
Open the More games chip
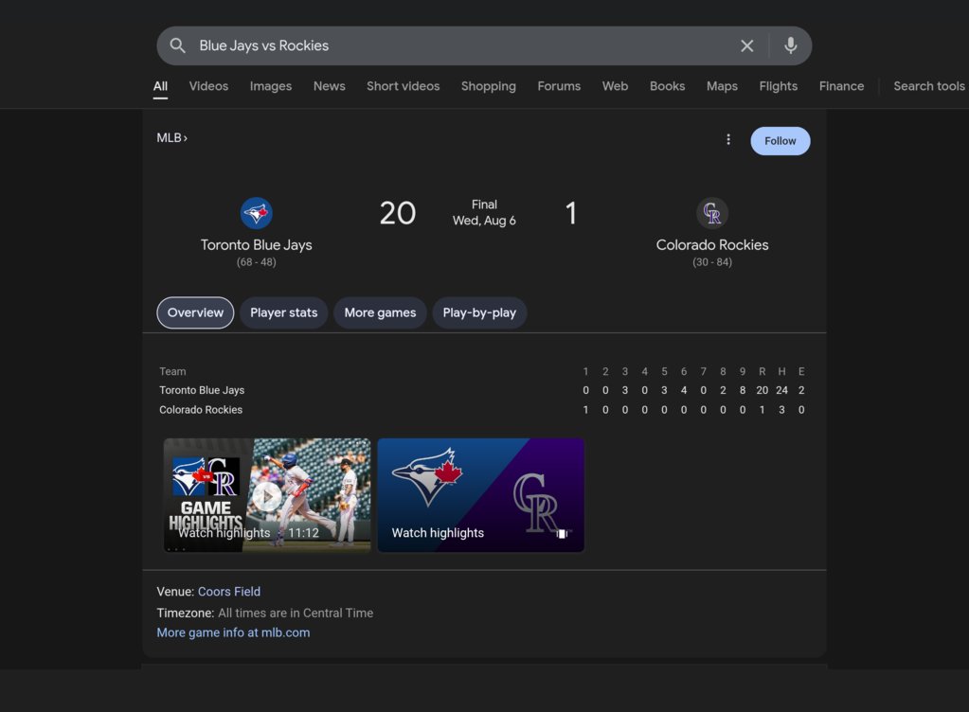click(x=380, y=312)
